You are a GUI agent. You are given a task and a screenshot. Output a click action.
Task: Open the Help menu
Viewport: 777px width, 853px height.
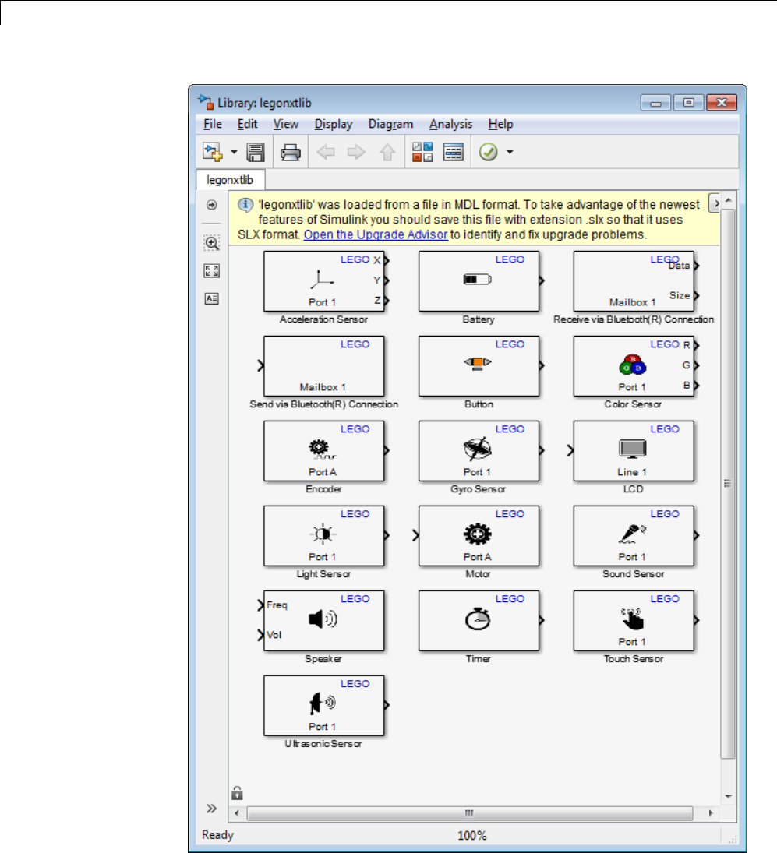pos(500,124)
